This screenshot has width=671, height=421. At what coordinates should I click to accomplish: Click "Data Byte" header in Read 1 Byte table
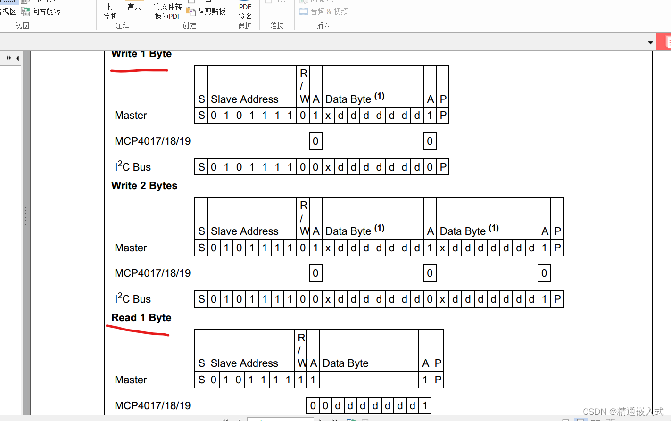point(346,363)
